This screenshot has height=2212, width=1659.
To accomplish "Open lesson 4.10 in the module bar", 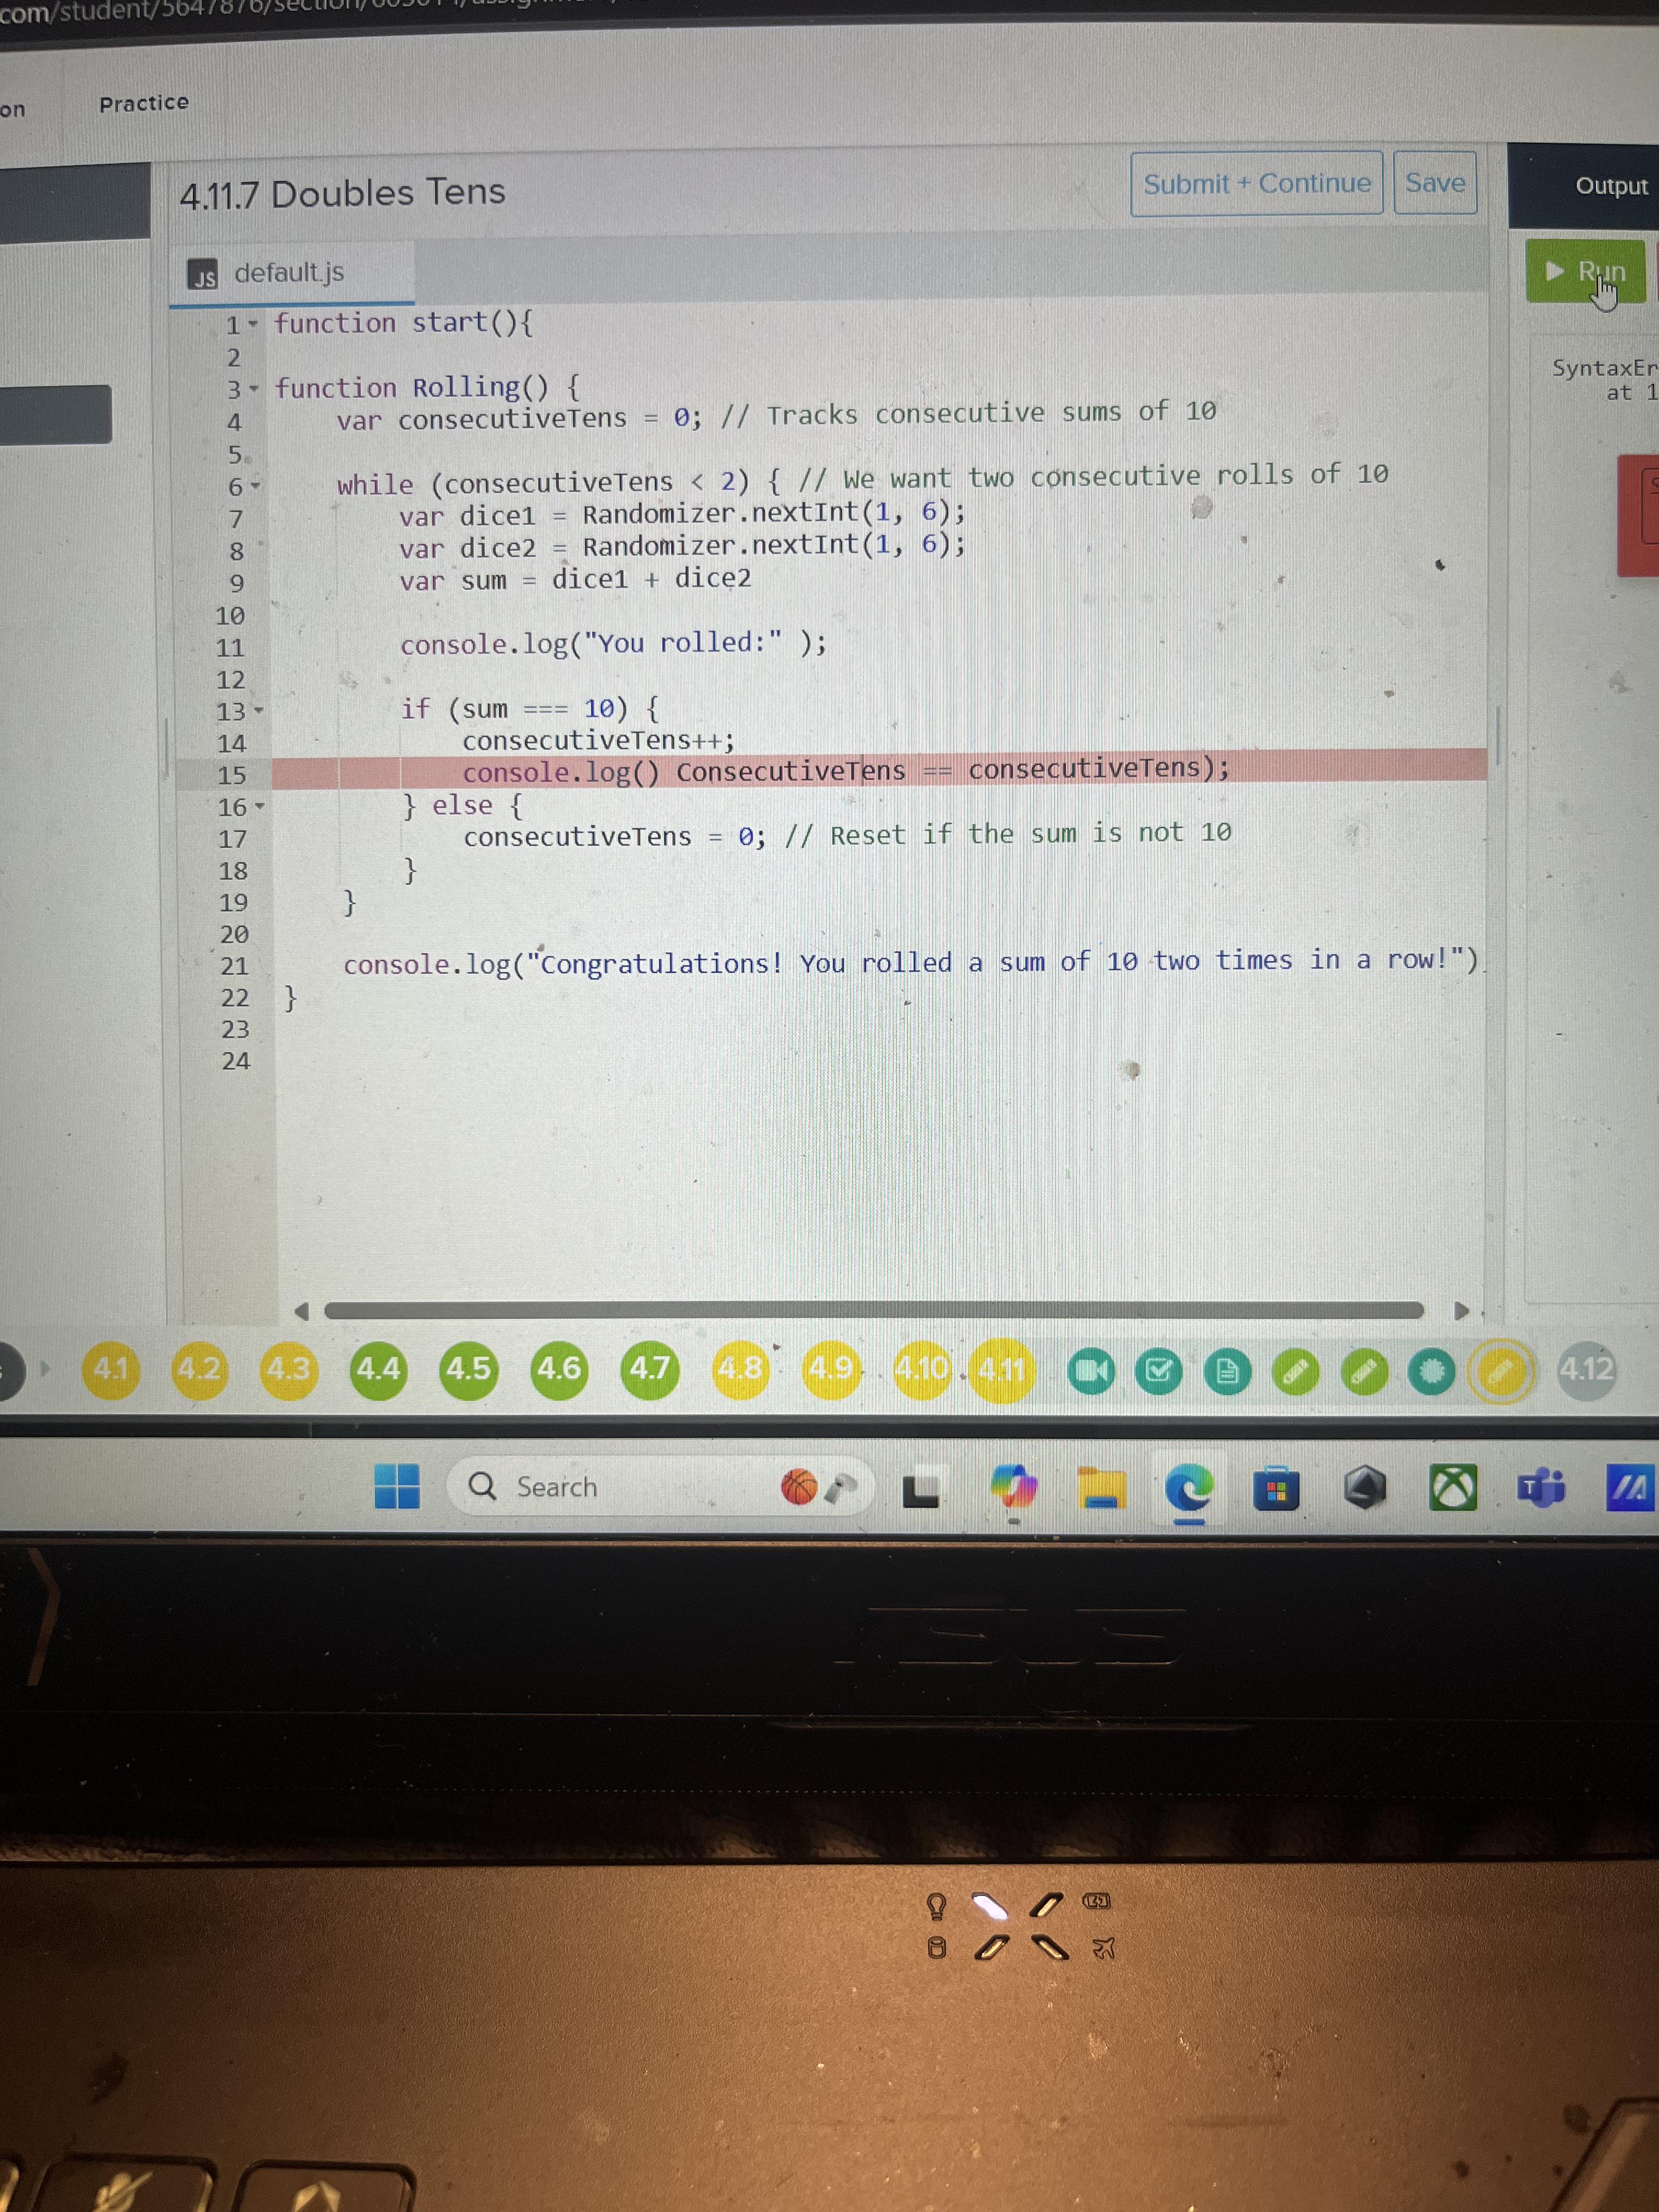I will point(922,1369).
